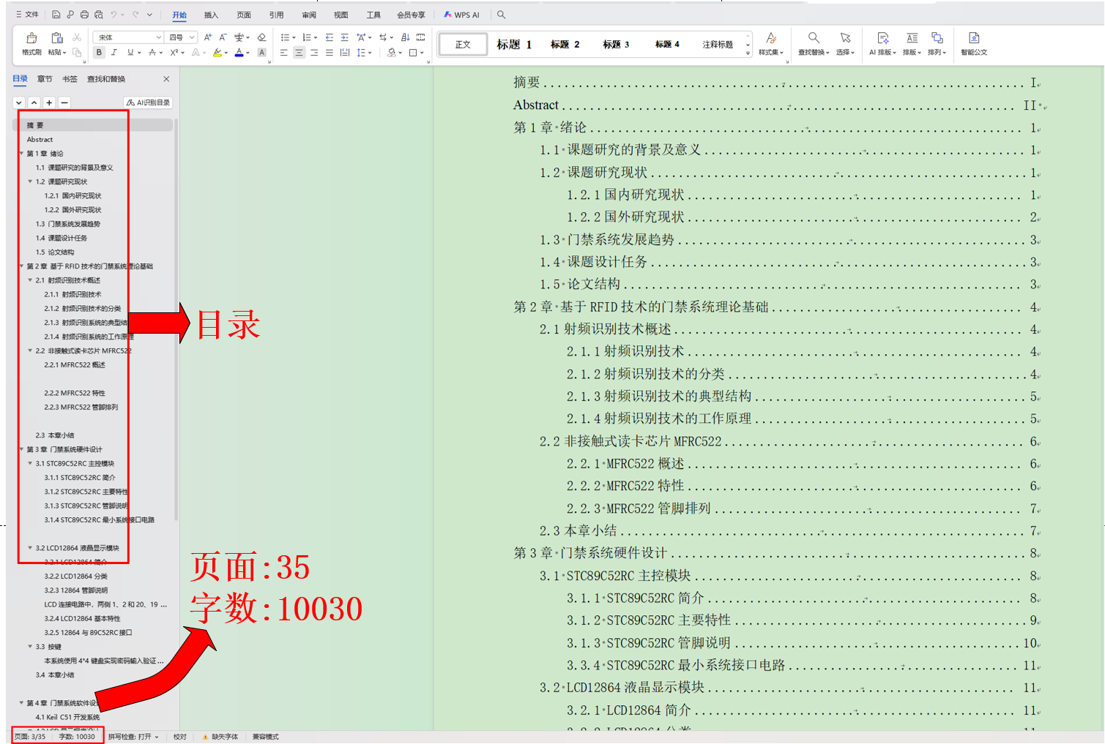Viewport: 1105px width, 744px height.
Task: Click the AI识别目录 button
Action: click(x=149, y=102)
